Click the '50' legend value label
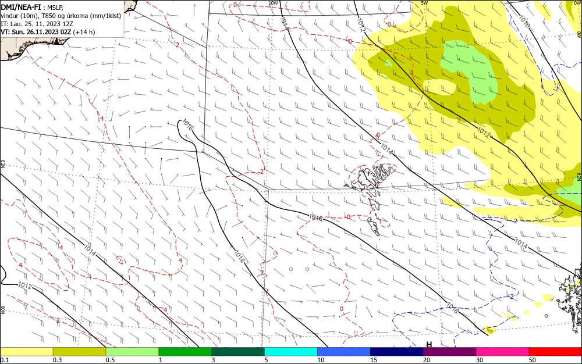 (x=533, y=361)
